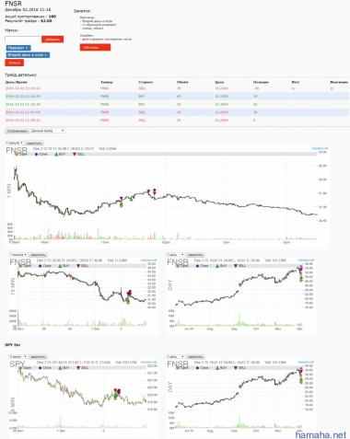Click the purple Close diamond in main chart legend
Screen dimensions: 350x439
point(36,154)
